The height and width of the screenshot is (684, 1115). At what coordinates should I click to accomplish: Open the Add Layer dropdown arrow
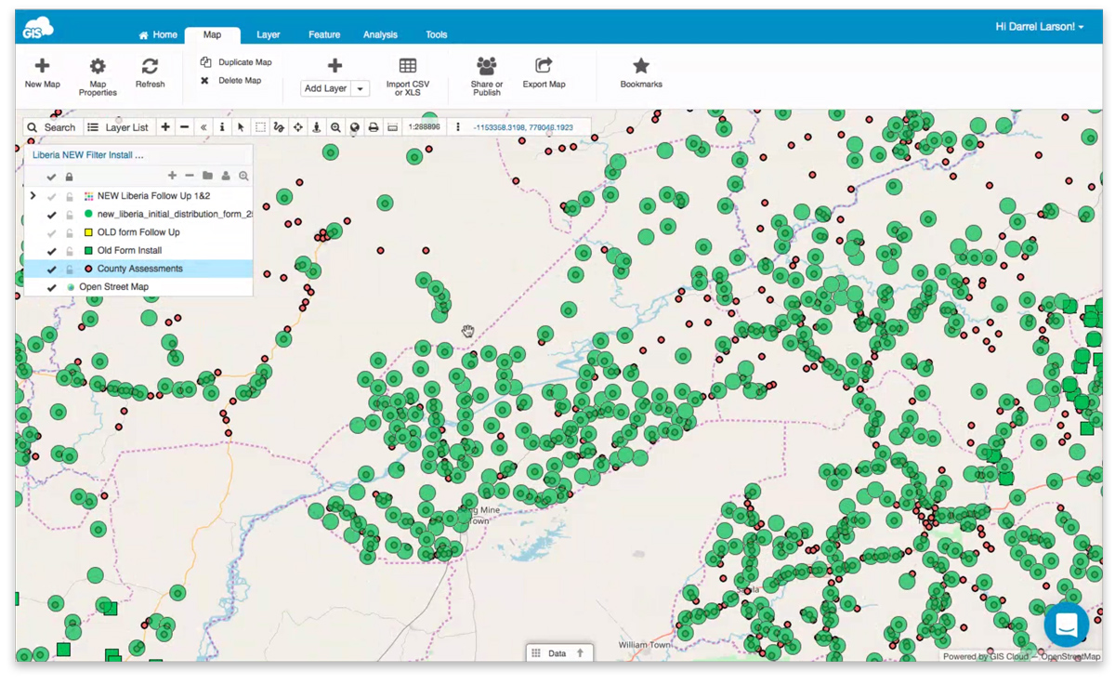(x=361, y=89)
